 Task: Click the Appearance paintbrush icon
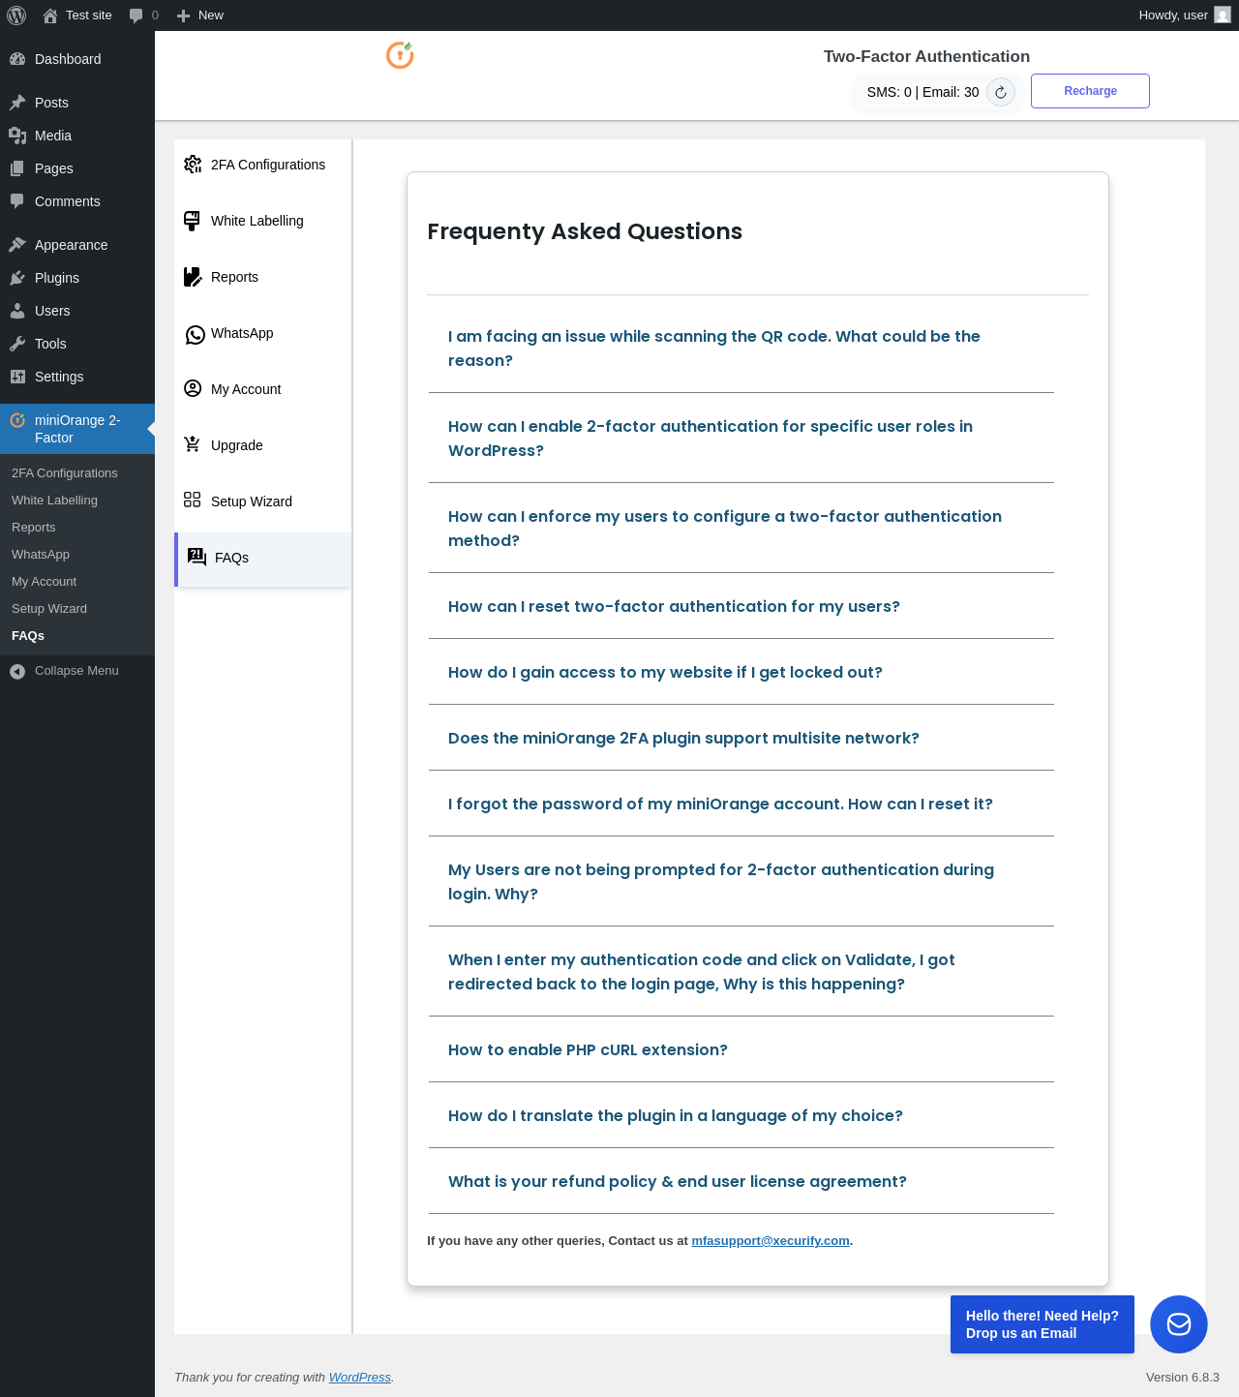point(17,245)
